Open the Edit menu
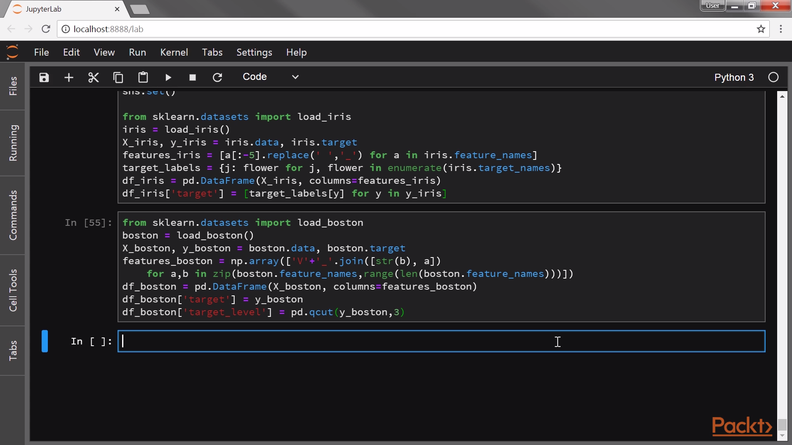Viewport: 792px width, 445px height. (x=71, y=52)
